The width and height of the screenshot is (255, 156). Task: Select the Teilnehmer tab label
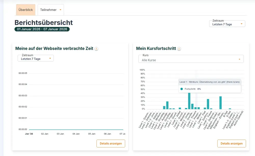48,10
